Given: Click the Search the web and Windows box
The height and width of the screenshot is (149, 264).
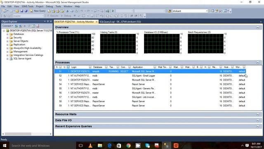Looking at the screenshot, I should pos(43,146).
